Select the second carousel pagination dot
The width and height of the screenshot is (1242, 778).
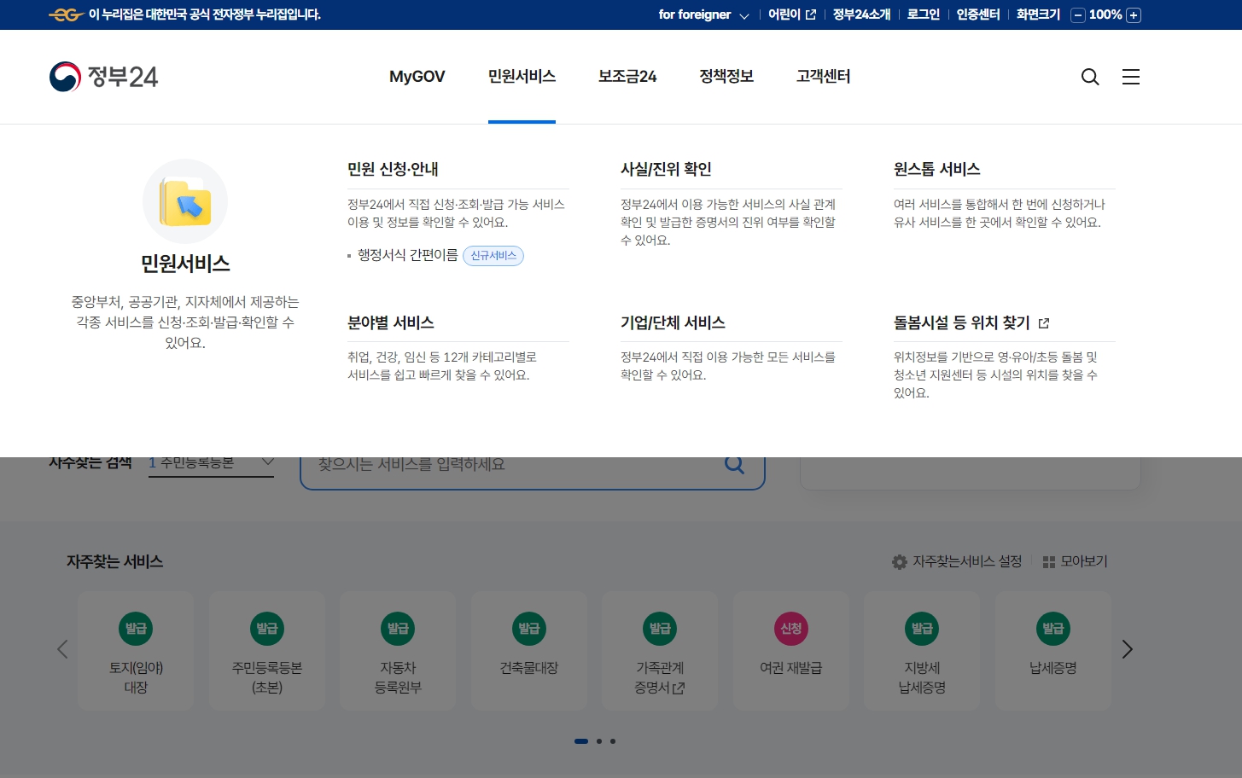pyautogui.click(x=598, y=741)
